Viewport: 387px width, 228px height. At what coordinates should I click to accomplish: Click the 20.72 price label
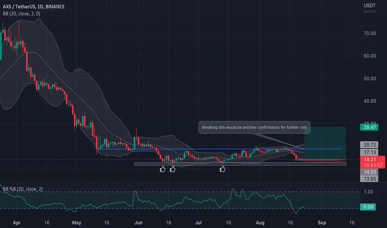[x=369, y=145]
